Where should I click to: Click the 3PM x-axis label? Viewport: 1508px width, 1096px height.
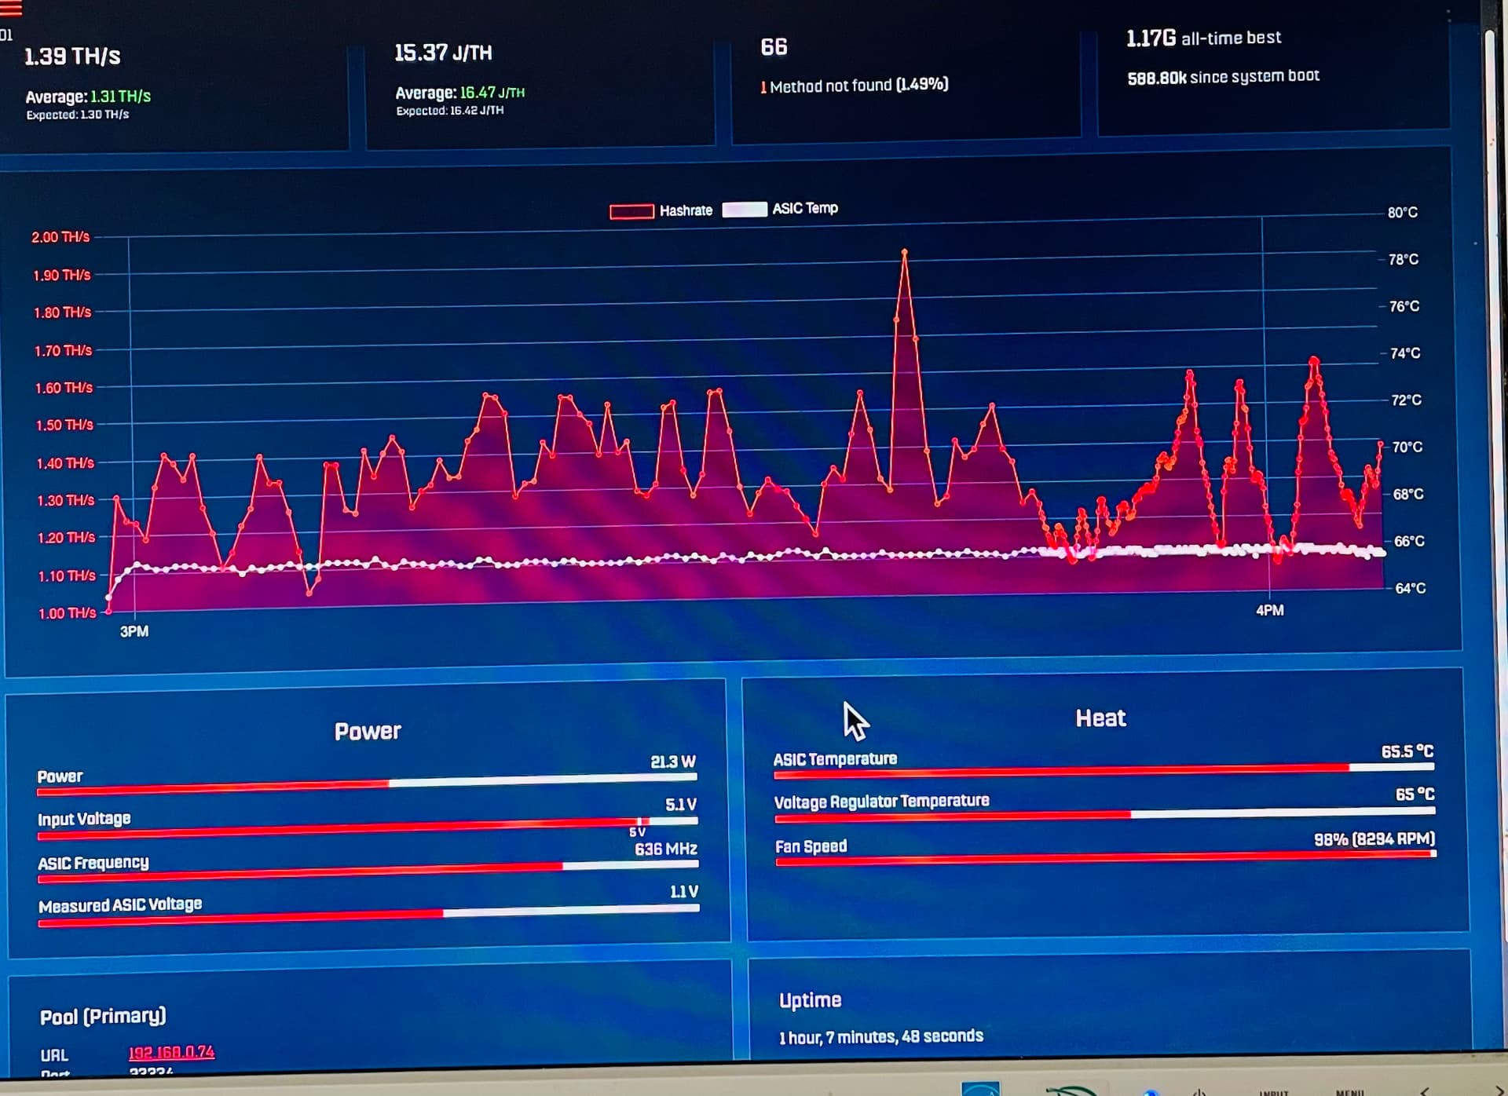pos(134,631)
